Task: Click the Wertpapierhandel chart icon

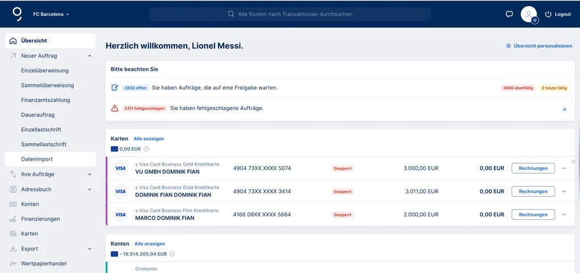Action: (14, 264)
